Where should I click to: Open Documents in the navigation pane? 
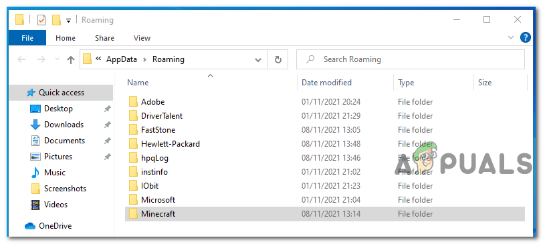(x=64, y=141)
